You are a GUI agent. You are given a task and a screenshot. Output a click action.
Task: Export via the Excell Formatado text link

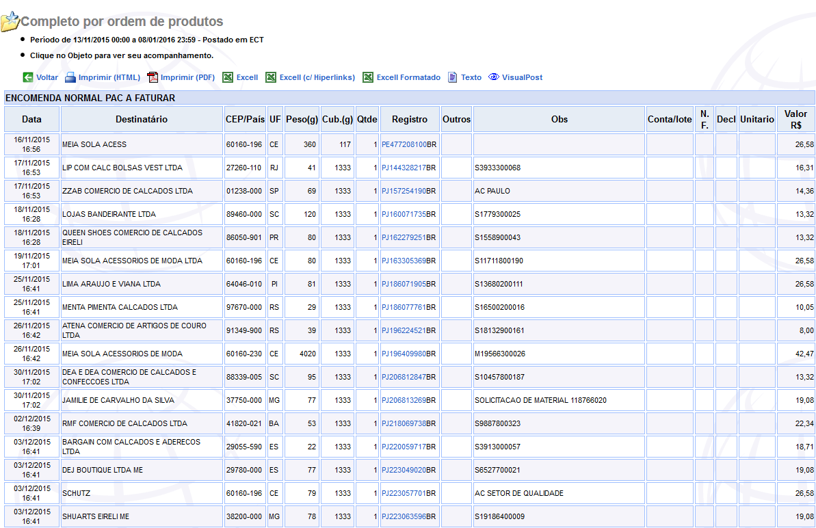[x=408, y=77]
